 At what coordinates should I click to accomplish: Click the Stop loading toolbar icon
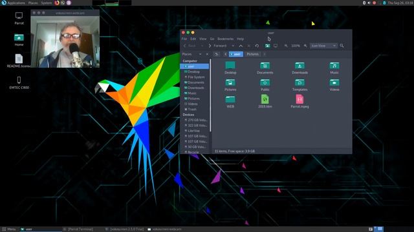(248, 46)
